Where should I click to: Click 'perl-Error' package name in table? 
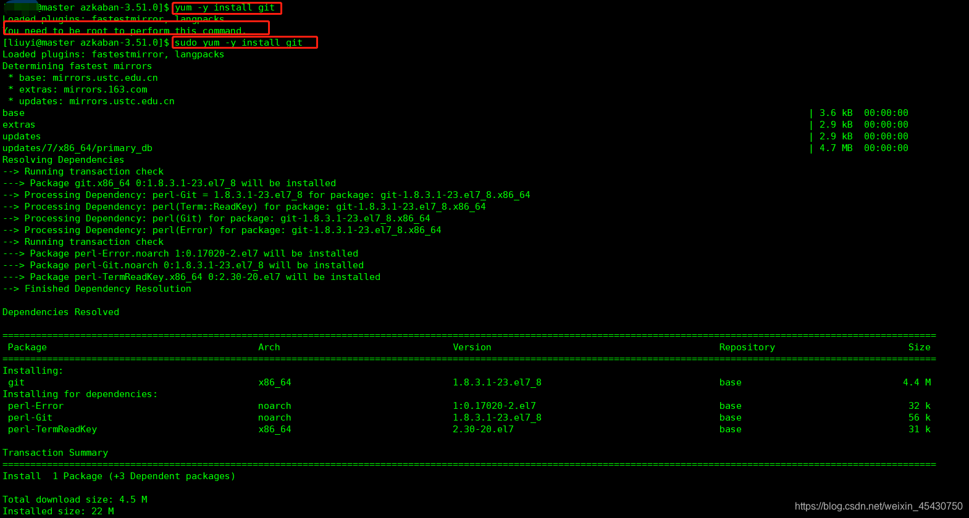pyautogui.click(x=35, y=406)
